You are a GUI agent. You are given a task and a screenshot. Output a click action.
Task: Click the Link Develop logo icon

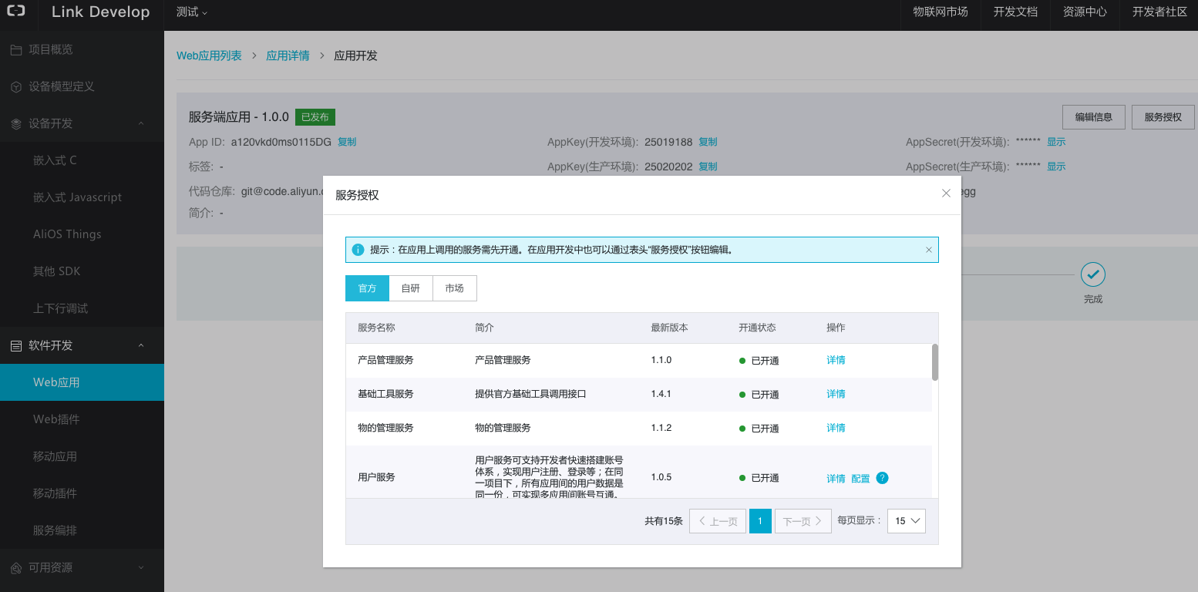[x=15, y=12]
